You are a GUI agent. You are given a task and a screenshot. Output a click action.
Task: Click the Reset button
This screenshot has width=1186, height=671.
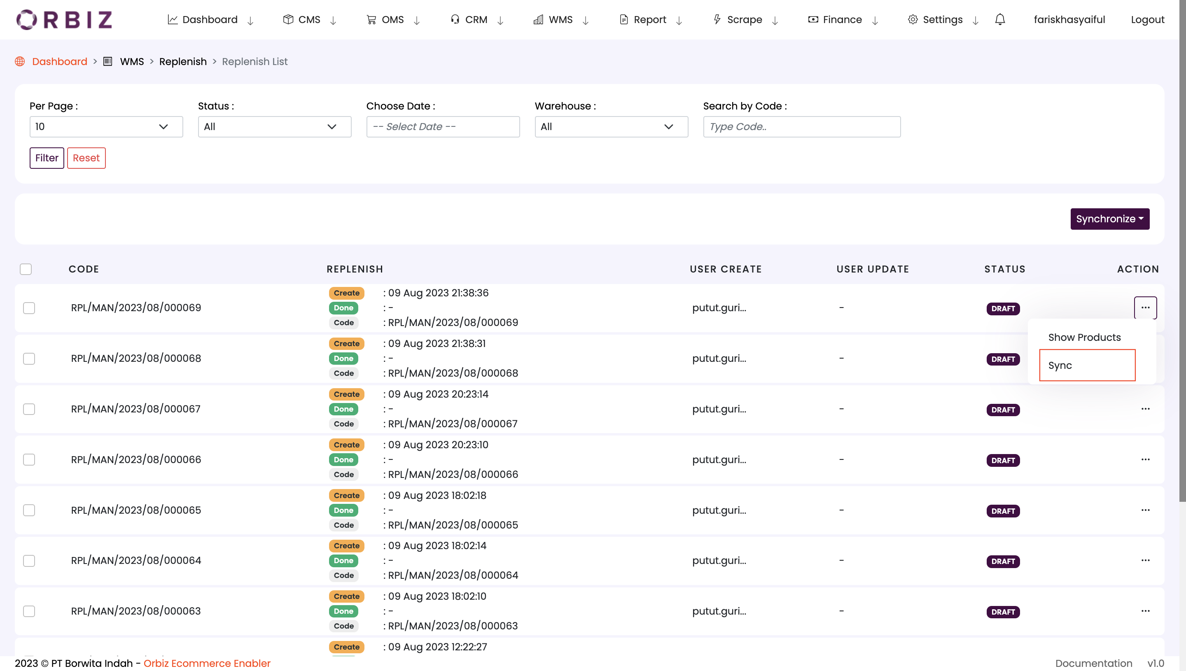pyautogui.click(x=86, y=158)
